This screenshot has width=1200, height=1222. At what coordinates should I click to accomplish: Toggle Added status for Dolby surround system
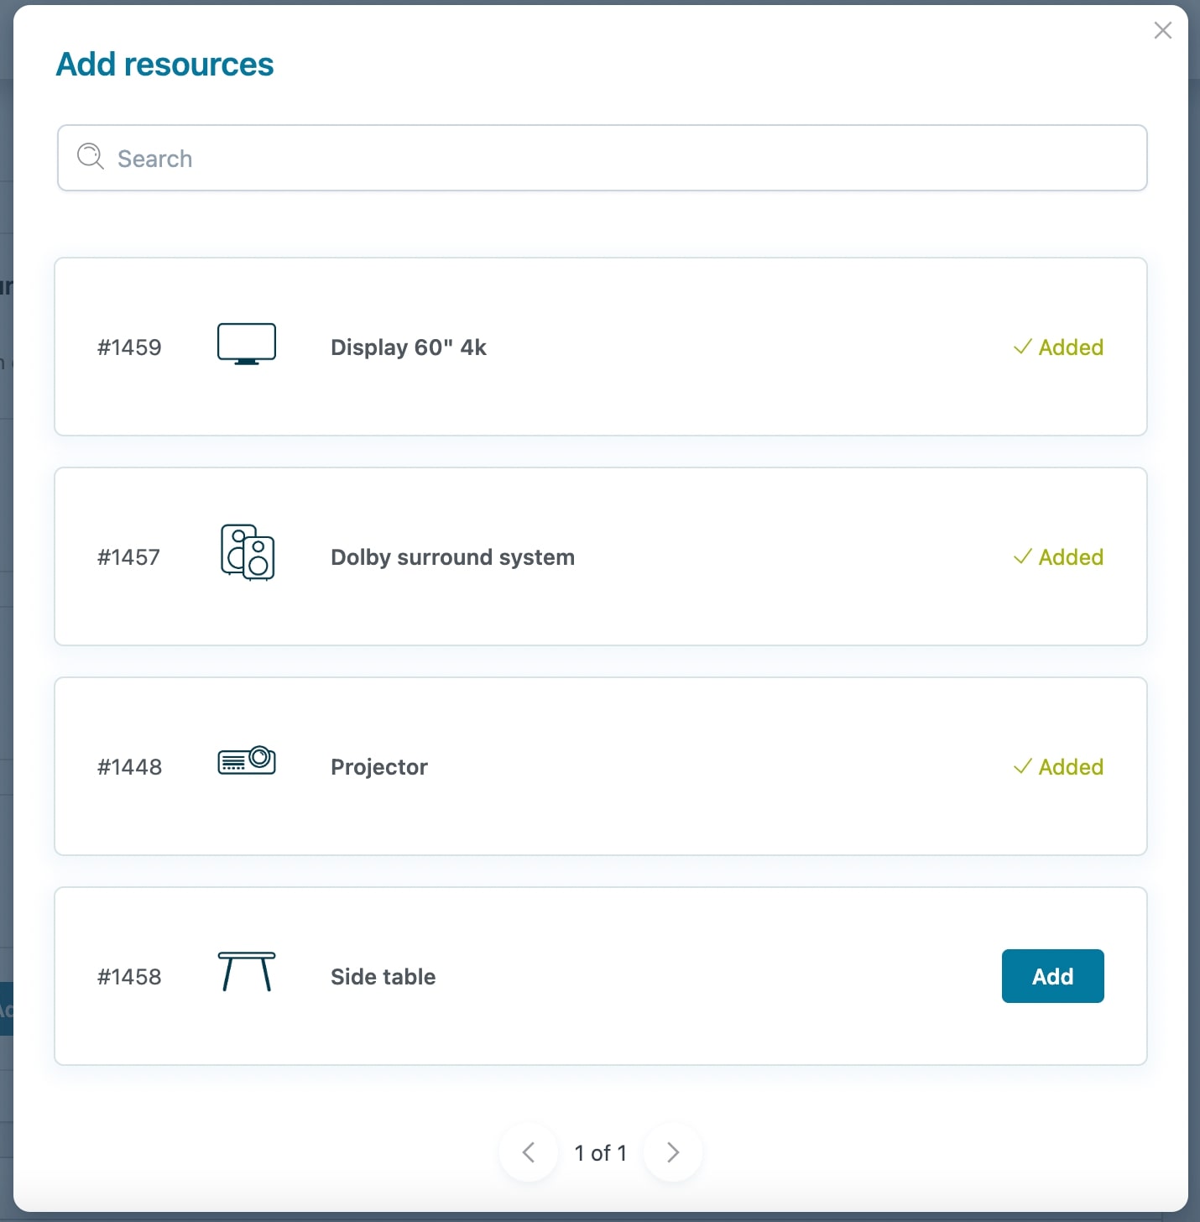coord(1058,557)
